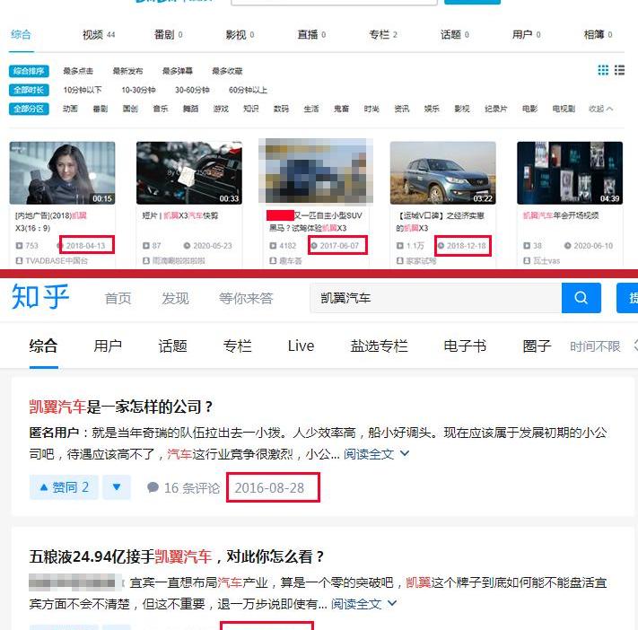
Task: Open the 3:22 duration SUV video thumbnail
Action: [x=442, y=172]
